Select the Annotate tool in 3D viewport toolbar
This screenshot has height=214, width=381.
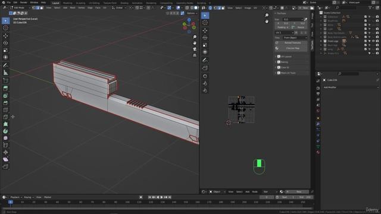point(5,65)
